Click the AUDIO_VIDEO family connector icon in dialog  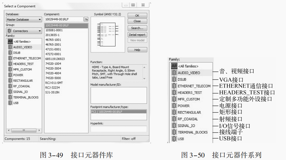point(10,47)
